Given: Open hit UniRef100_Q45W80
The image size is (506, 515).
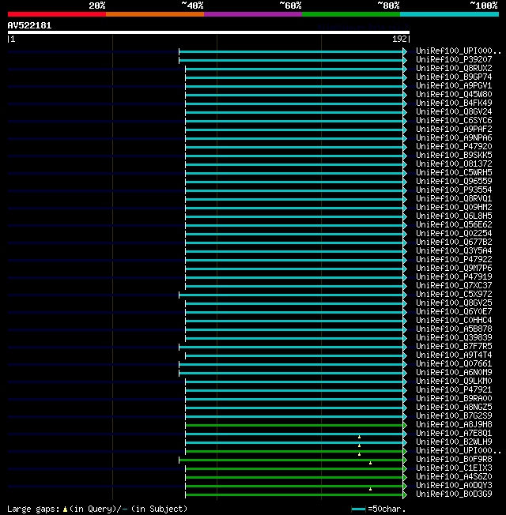Looking at the screenshot, I should point(454,94).
